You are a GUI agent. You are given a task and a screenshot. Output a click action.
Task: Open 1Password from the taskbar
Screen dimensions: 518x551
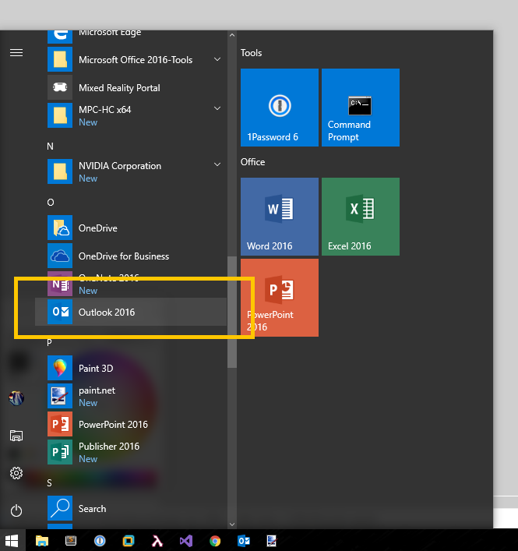[100, 540]
